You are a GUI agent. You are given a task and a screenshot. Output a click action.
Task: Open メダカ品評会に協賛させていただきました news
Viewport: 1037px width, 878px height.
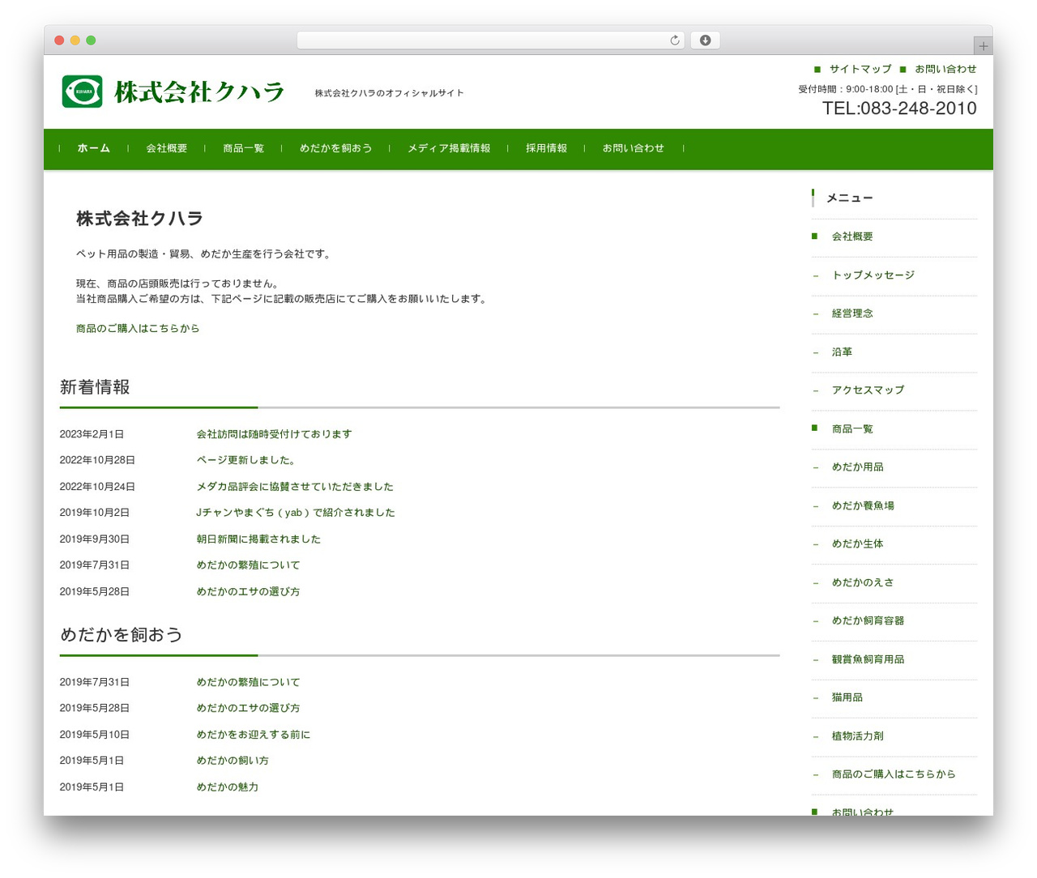(295, 487)
